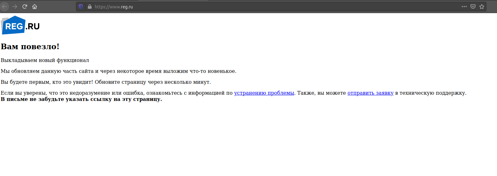Viewport: 497px width, 176px height.
Task: Bookmark this page with the star icon
Action: tap(482, 7)
